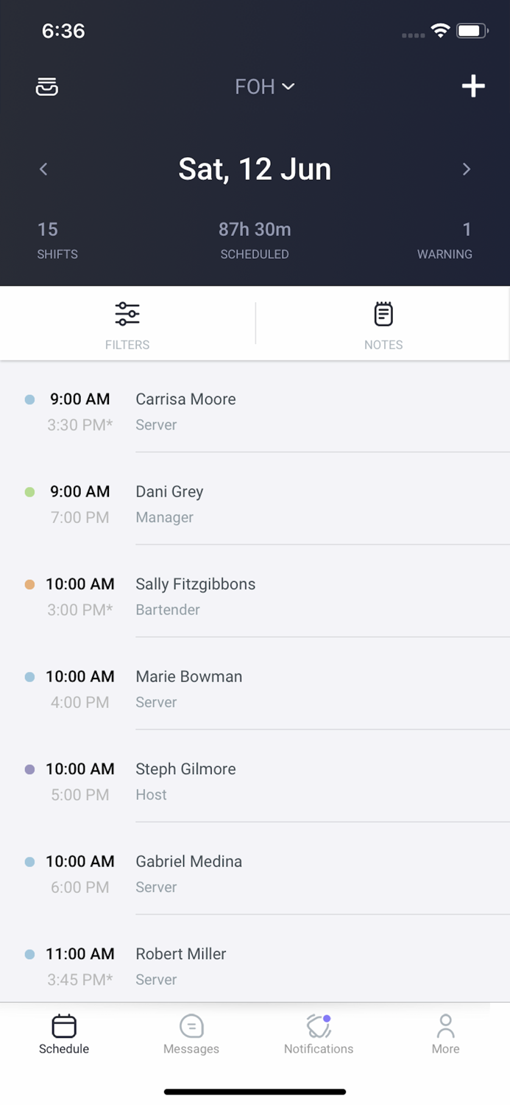The image size is (510, 1105).
Task: Tap the Schedule calendar icon
Action: pyautogui.click(x=63, y=1025)
